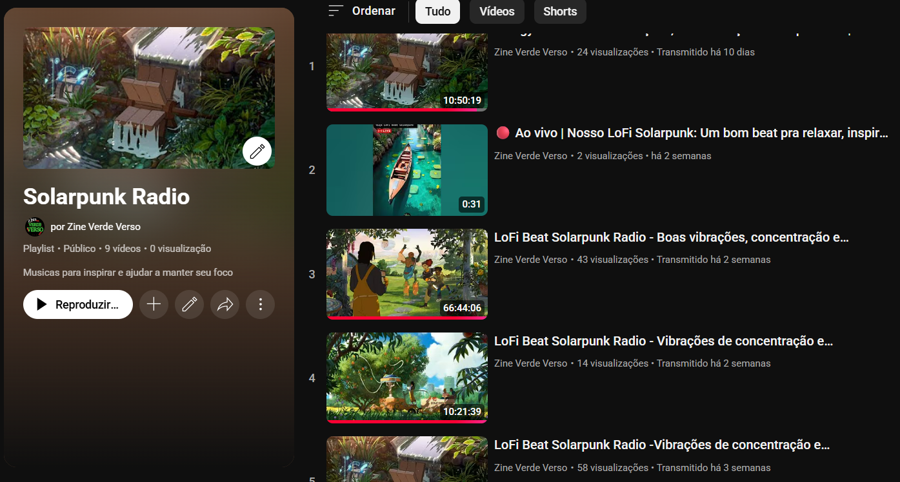
Task: Click Reproduzir to play the playlist
Action: pyautogui.click(x=78, y=305)
